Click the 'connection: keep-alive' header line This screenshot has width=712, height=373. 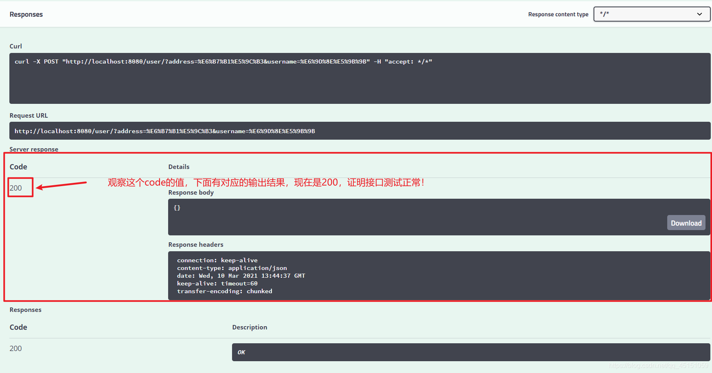click(217, 260)
